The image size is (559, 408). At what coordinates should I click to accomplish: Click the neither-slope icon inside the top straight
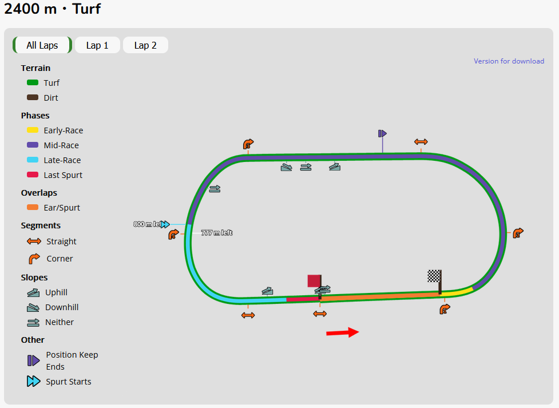click(306, 167)
